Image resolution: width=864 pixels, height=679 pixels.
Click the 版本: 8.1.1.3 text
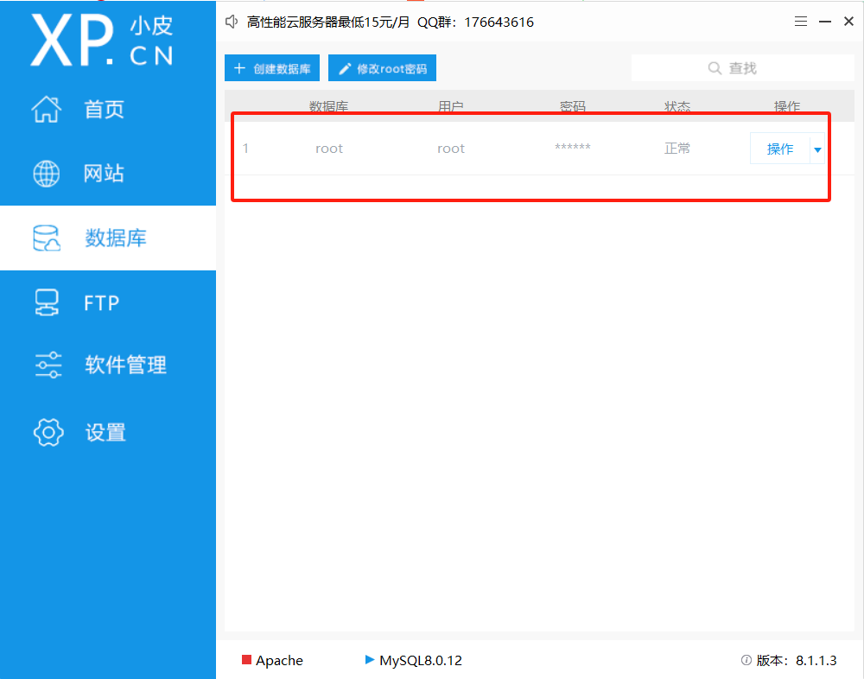[797, 660]
